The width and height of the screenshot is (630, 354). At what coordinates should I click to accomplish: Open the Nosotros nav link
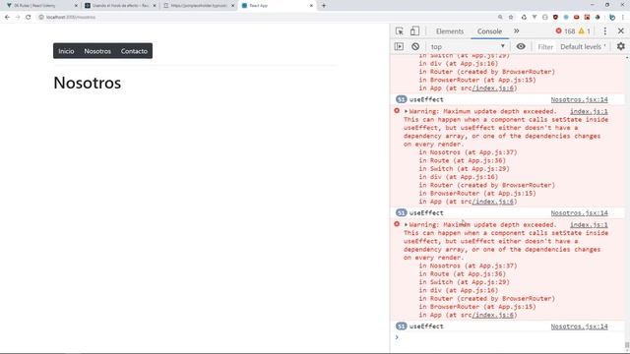pos(97,51)
